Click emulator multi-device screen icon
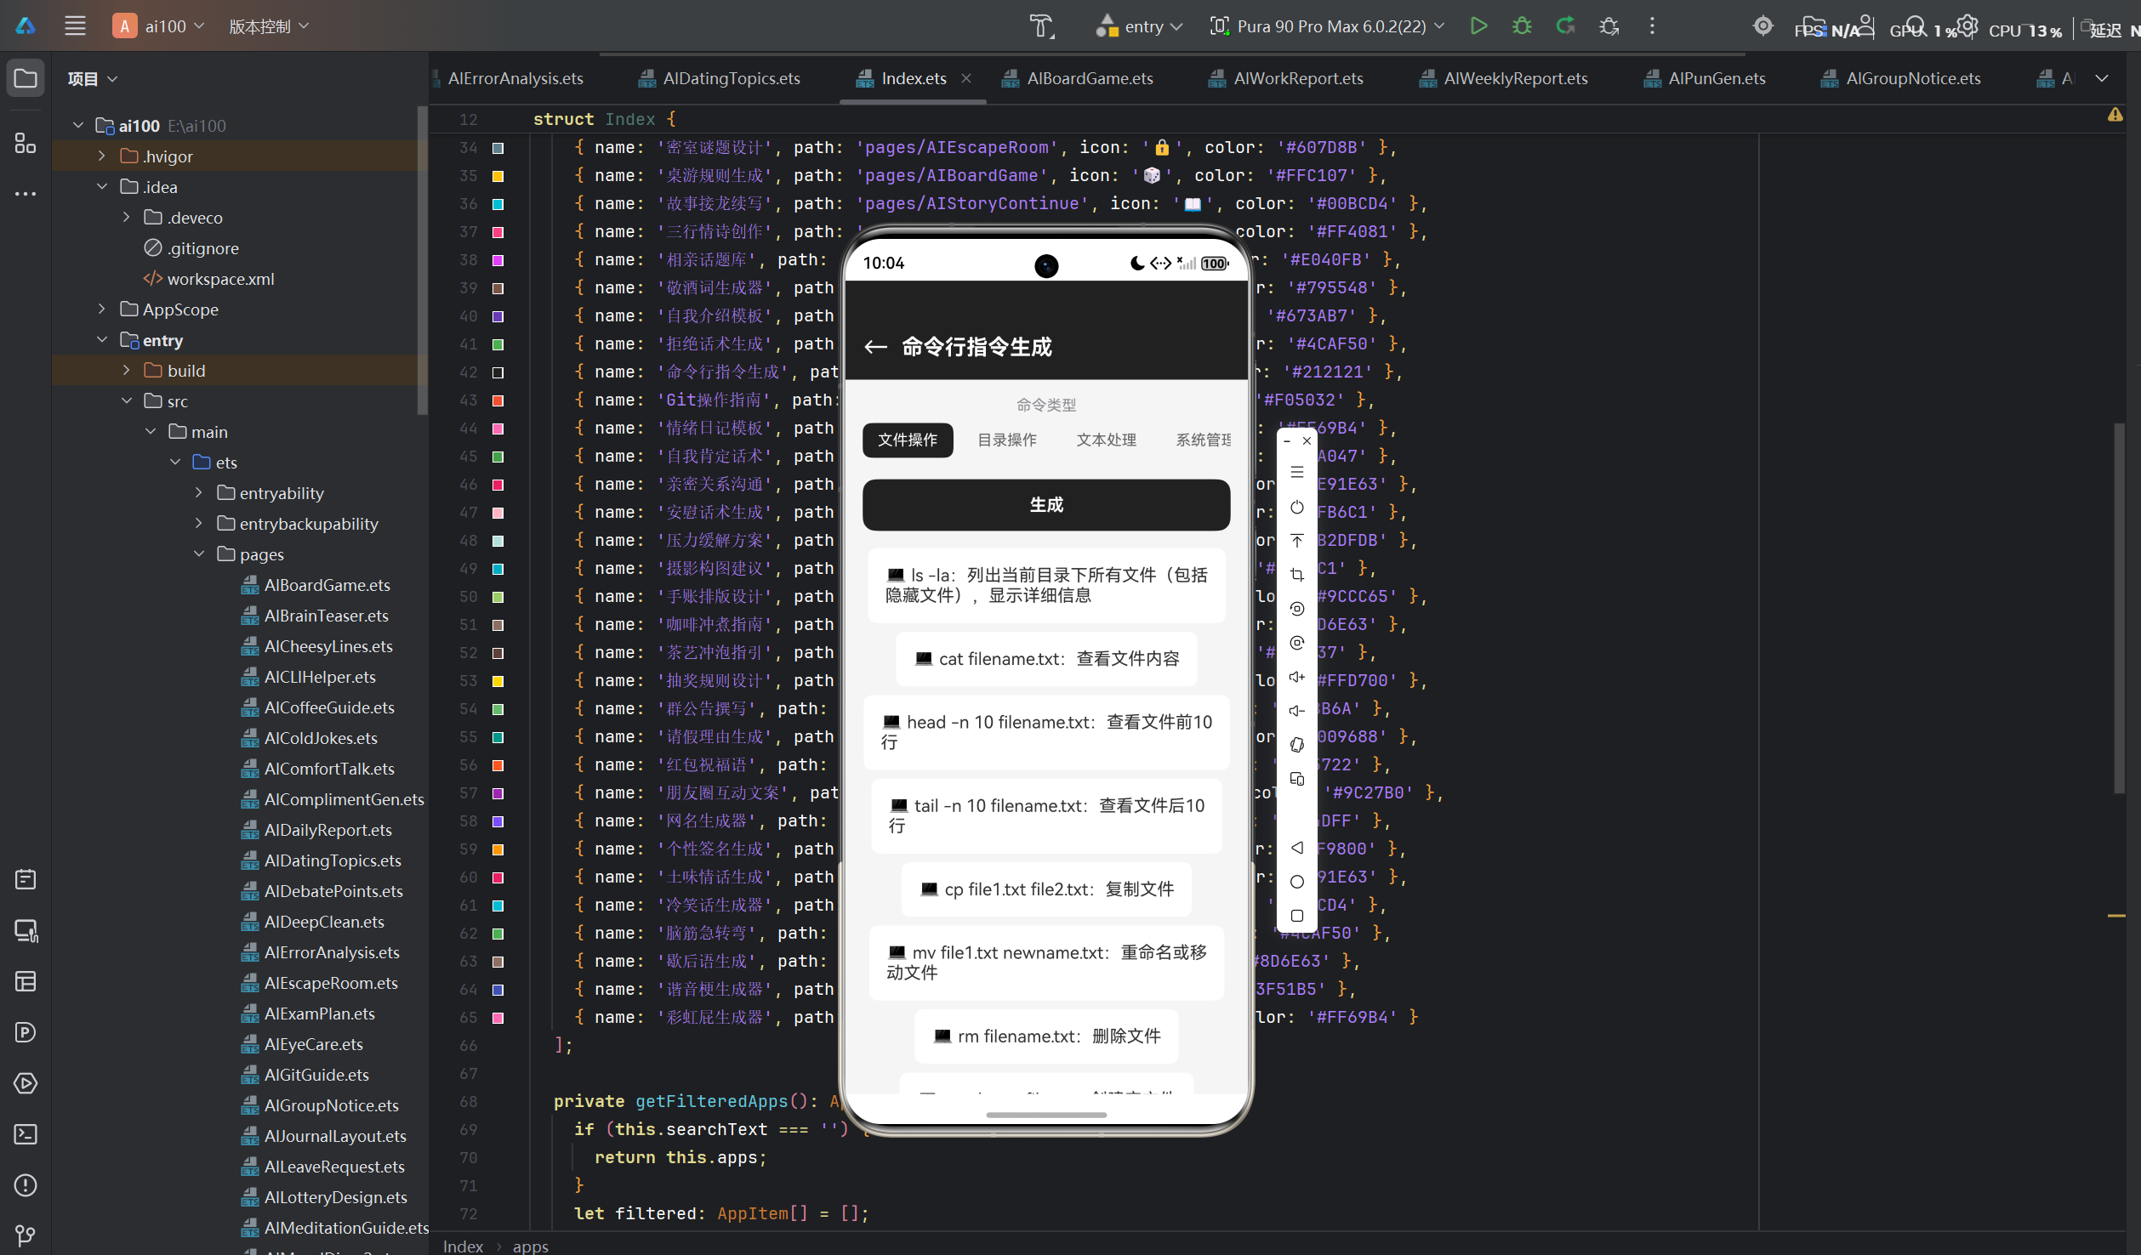The width and height of the screenshot is (2141, 1255). tap(1296, 779)
